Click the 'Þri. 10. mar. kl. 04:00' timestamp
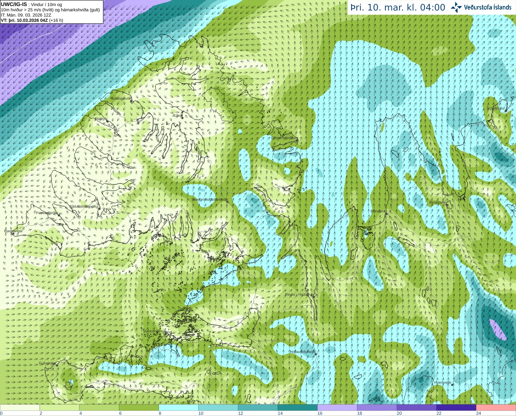This screenshot has height=416, width=516. click(x=398, y=7)
